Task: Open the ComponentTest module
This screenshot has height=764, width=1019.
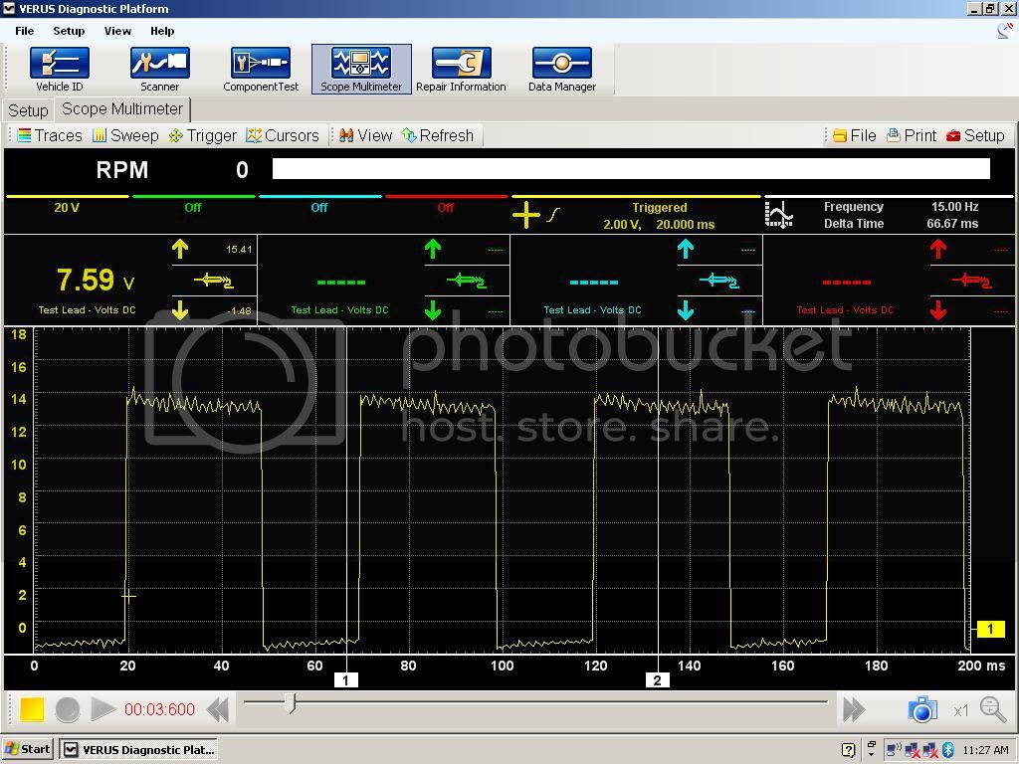Action: [261, 70]
